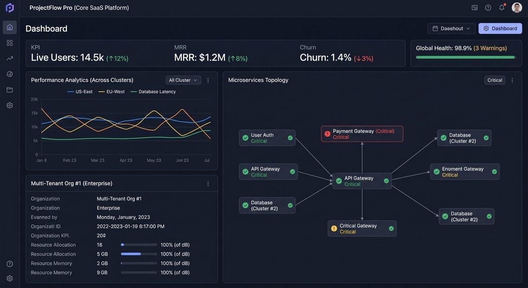Viewport: 528px width, 288px height.
Task: Open the trending arrow analytics sidebar icon
Action: coord(10,58)
